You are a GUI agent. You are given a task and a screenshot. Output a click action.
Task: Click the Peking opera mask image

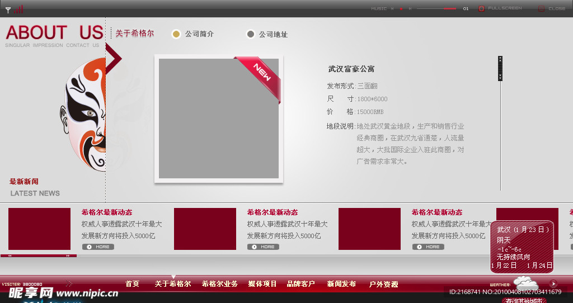[83, 114]
